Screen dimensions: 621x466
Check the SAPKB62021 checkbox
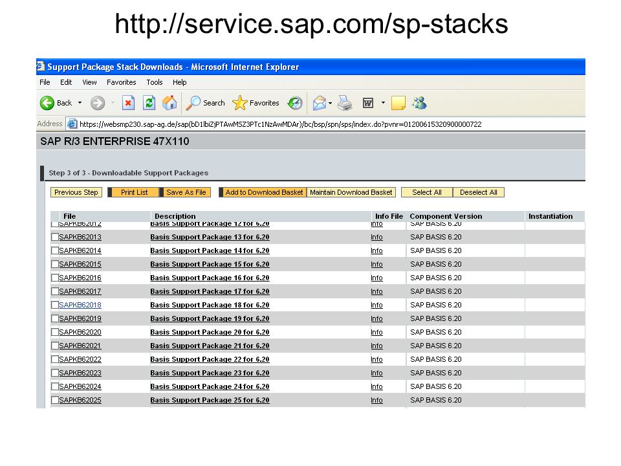point(55,346)
